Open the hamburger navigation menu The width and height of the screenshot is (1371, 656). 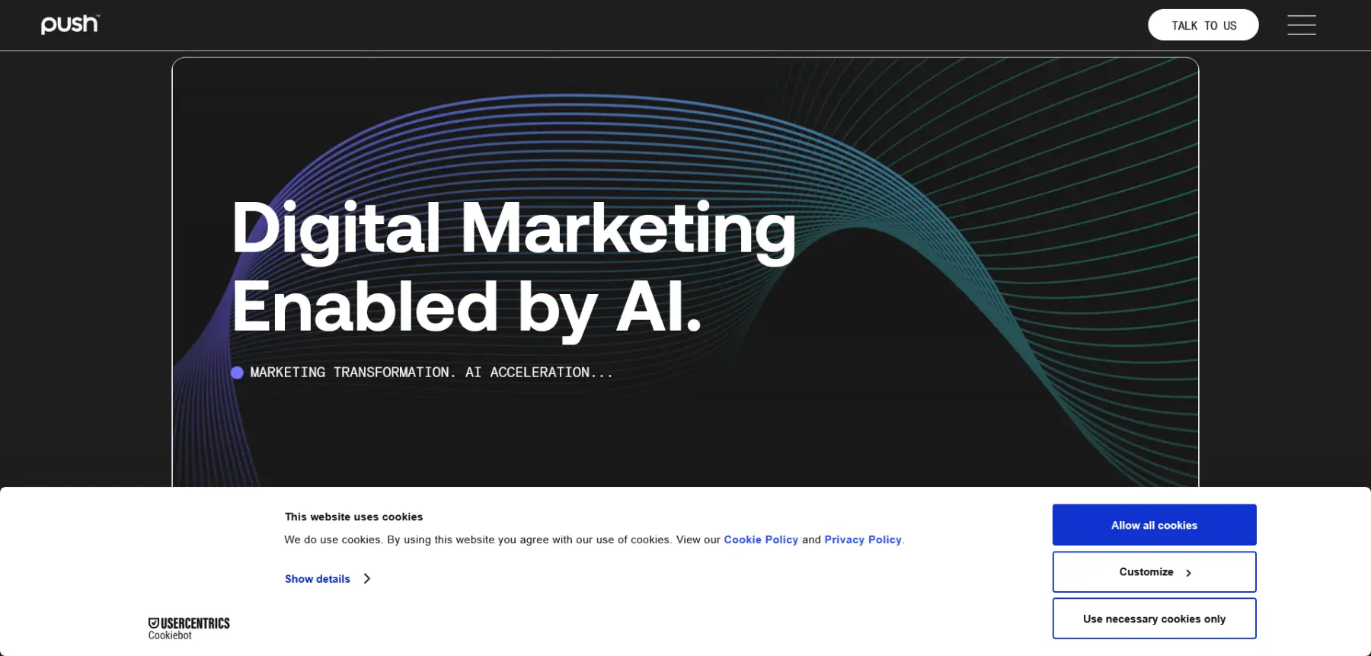click(x=1301, y=25)
